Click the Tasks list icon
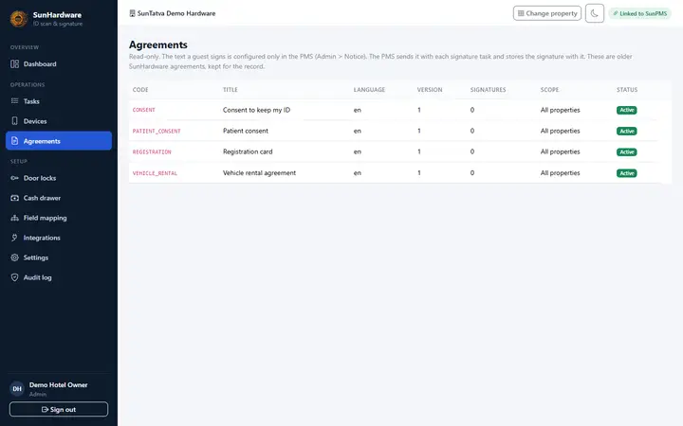The height and width of the screenshot is (426, 683). [15, 101]
